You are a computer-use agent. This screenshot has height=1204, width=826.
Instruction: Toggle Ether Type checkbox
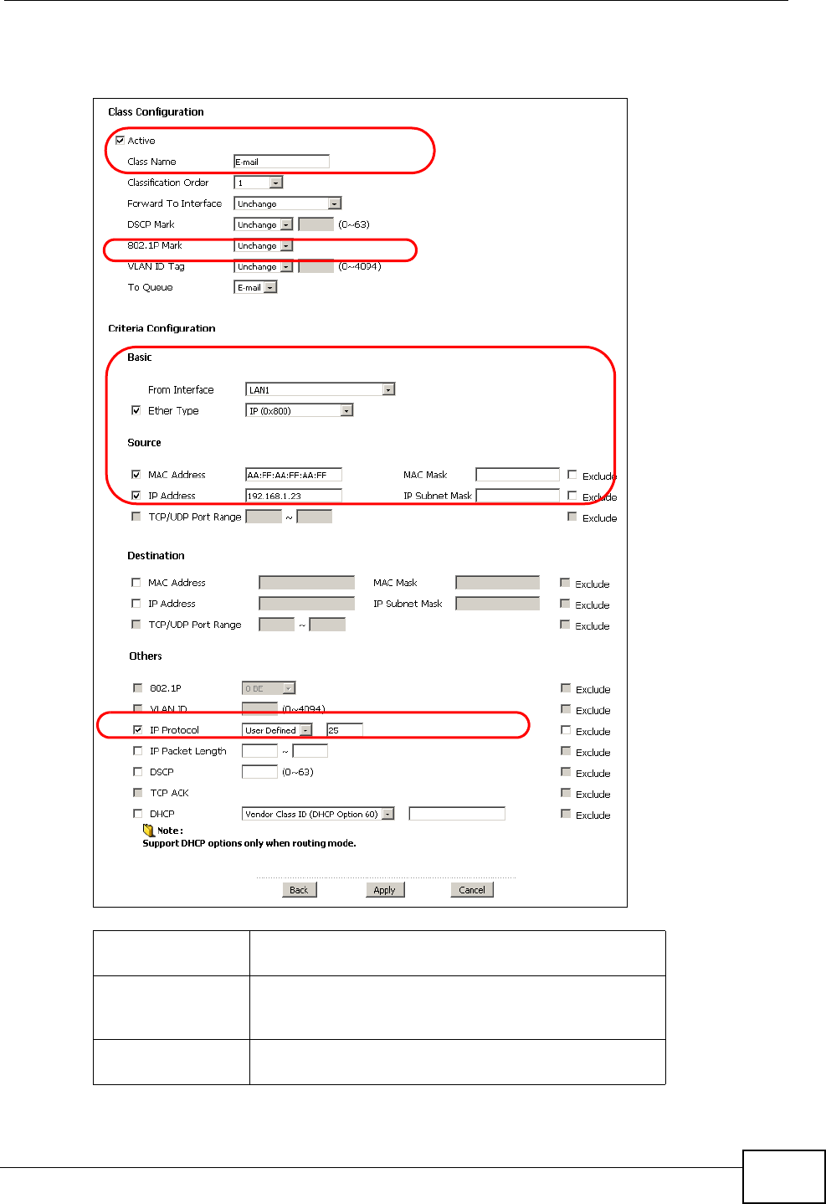(x=136, y=410)
